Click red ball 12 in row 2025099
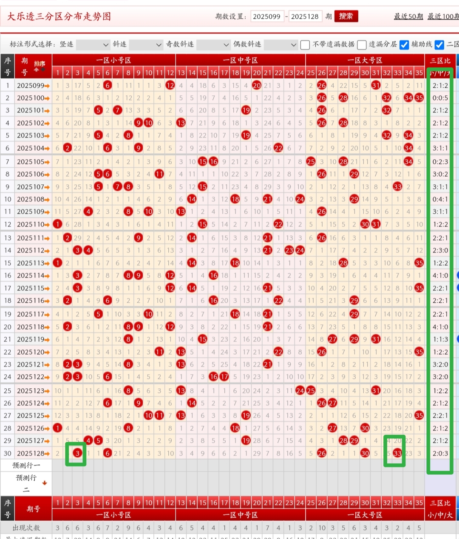The image size is (459, 539). 170,86
